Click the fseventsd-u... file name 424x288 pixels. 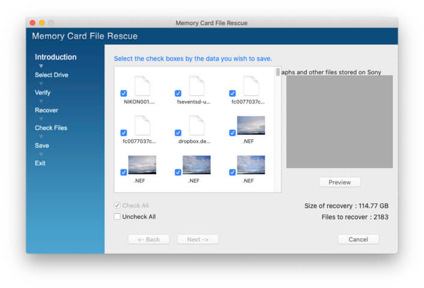tap(193, 102)
